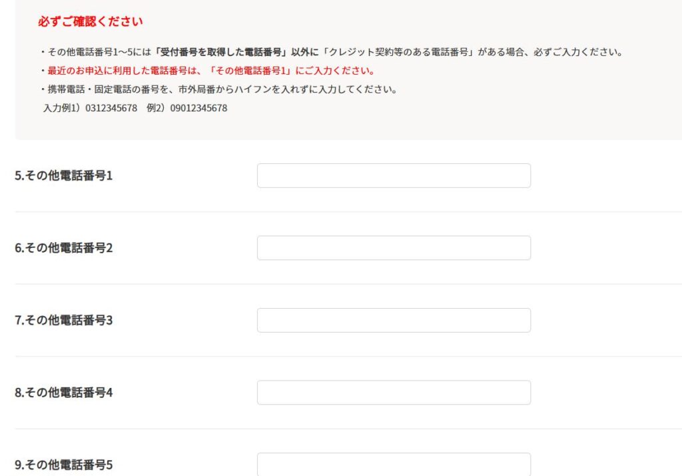Click the example number 09012345678
Image resolution: width=682 pixels, height=476 pixels.
198,108
